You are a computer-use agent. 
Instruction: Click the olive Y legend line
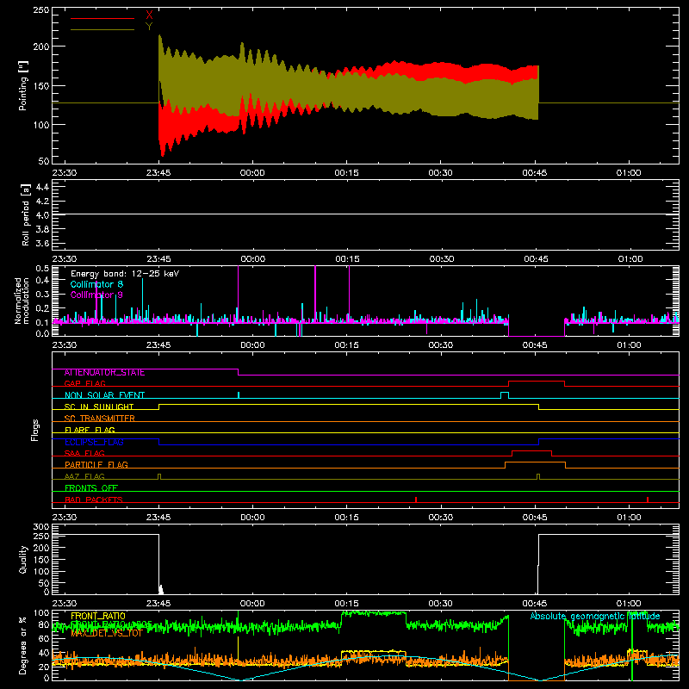click(102, 29)
